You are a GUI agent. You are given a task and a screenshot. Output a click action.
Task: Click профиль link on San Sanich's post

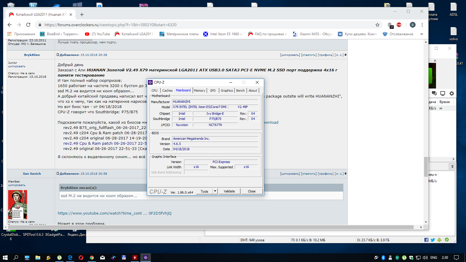tap(326, 174)
